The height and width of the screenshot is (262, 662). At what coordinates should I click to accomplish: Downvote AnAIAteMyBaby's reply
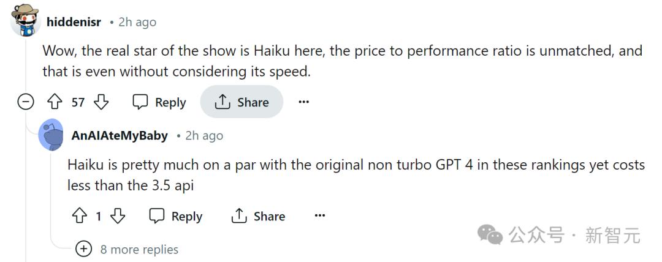pyautogui.click(x=118, y=216)
